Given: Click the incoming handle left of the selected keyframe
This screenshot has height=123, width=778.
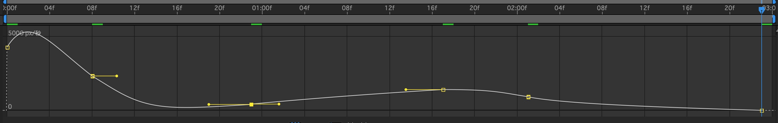Looking at the screenshot, I should [209, 105].
